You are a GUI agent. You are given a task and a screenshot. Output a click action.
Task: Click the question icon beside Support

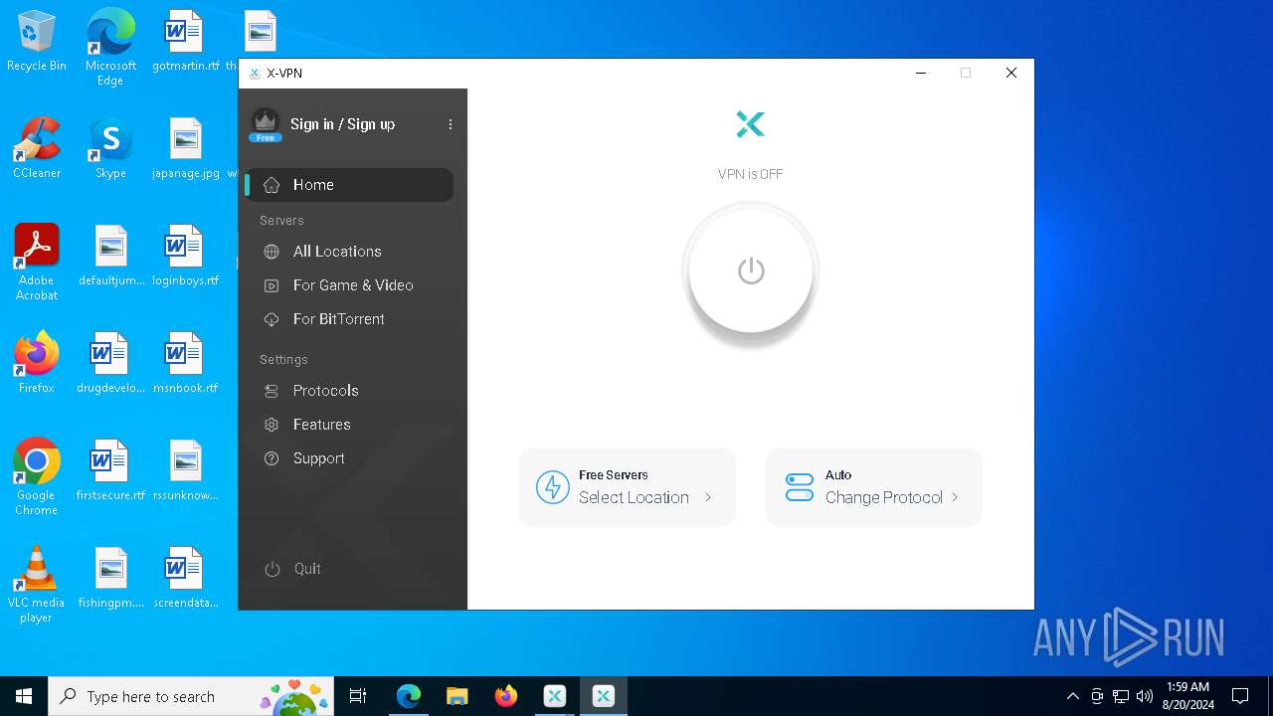point(272,458)
